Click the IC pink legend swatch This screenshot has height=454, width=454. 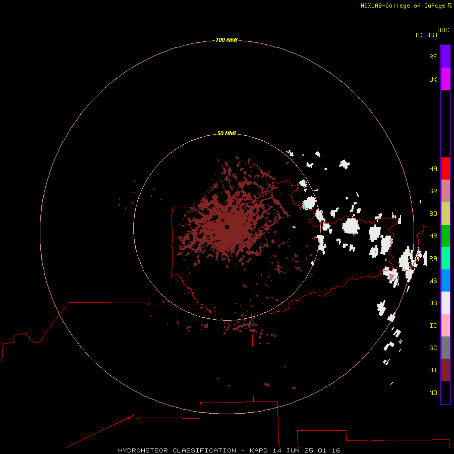[445, 325]
